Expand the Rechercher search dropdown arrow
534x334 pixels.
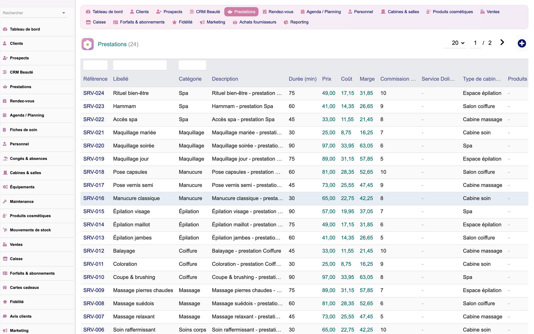(64, 13)
